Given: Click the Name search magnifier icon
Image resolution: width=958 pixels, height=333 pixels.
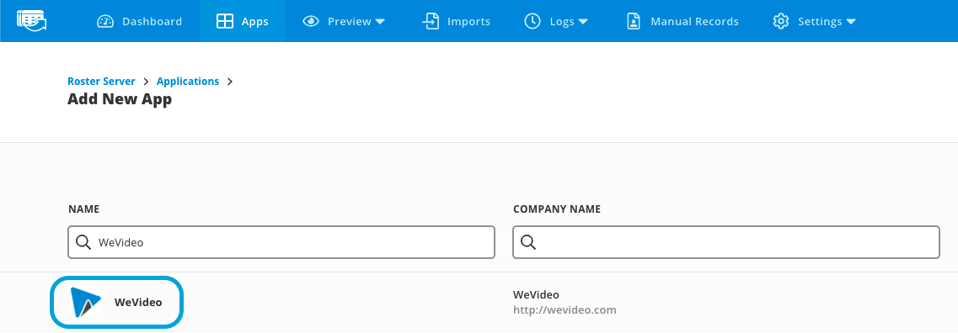Looking at the screenshot, I should [83, 242].
